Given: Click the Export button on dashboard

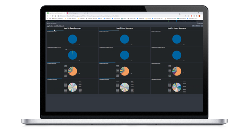Looking at the screenshot, I should pyautogui.click(x=197, y=26).
